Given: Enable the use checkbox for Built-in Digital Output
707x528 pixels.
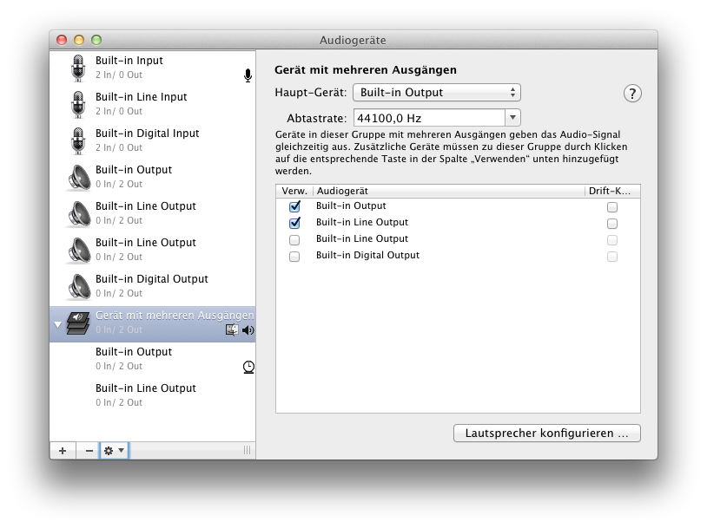Looking at the screenshot, I should [294, 257].
